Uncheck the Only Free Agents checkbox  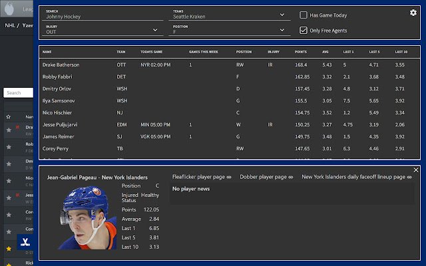(304, 30)
